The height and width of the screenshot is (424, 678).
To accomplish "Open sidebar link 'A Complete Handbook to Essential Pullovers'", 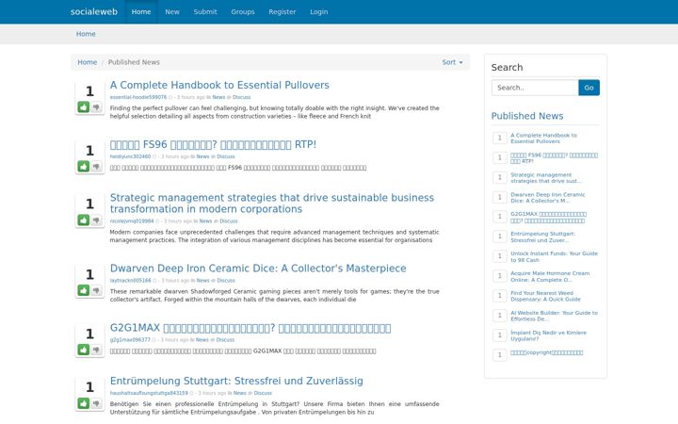I will 543,138.
